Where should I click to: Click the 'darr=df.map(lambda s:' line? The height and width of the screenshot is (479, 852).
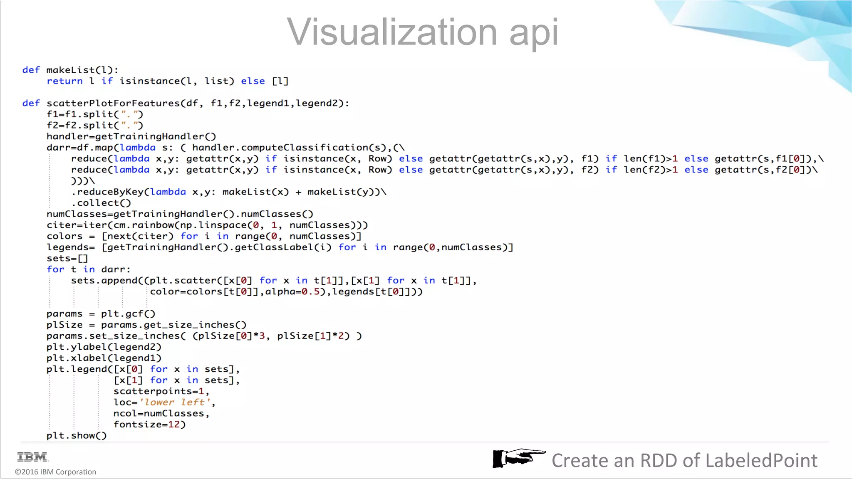(225, 148)
